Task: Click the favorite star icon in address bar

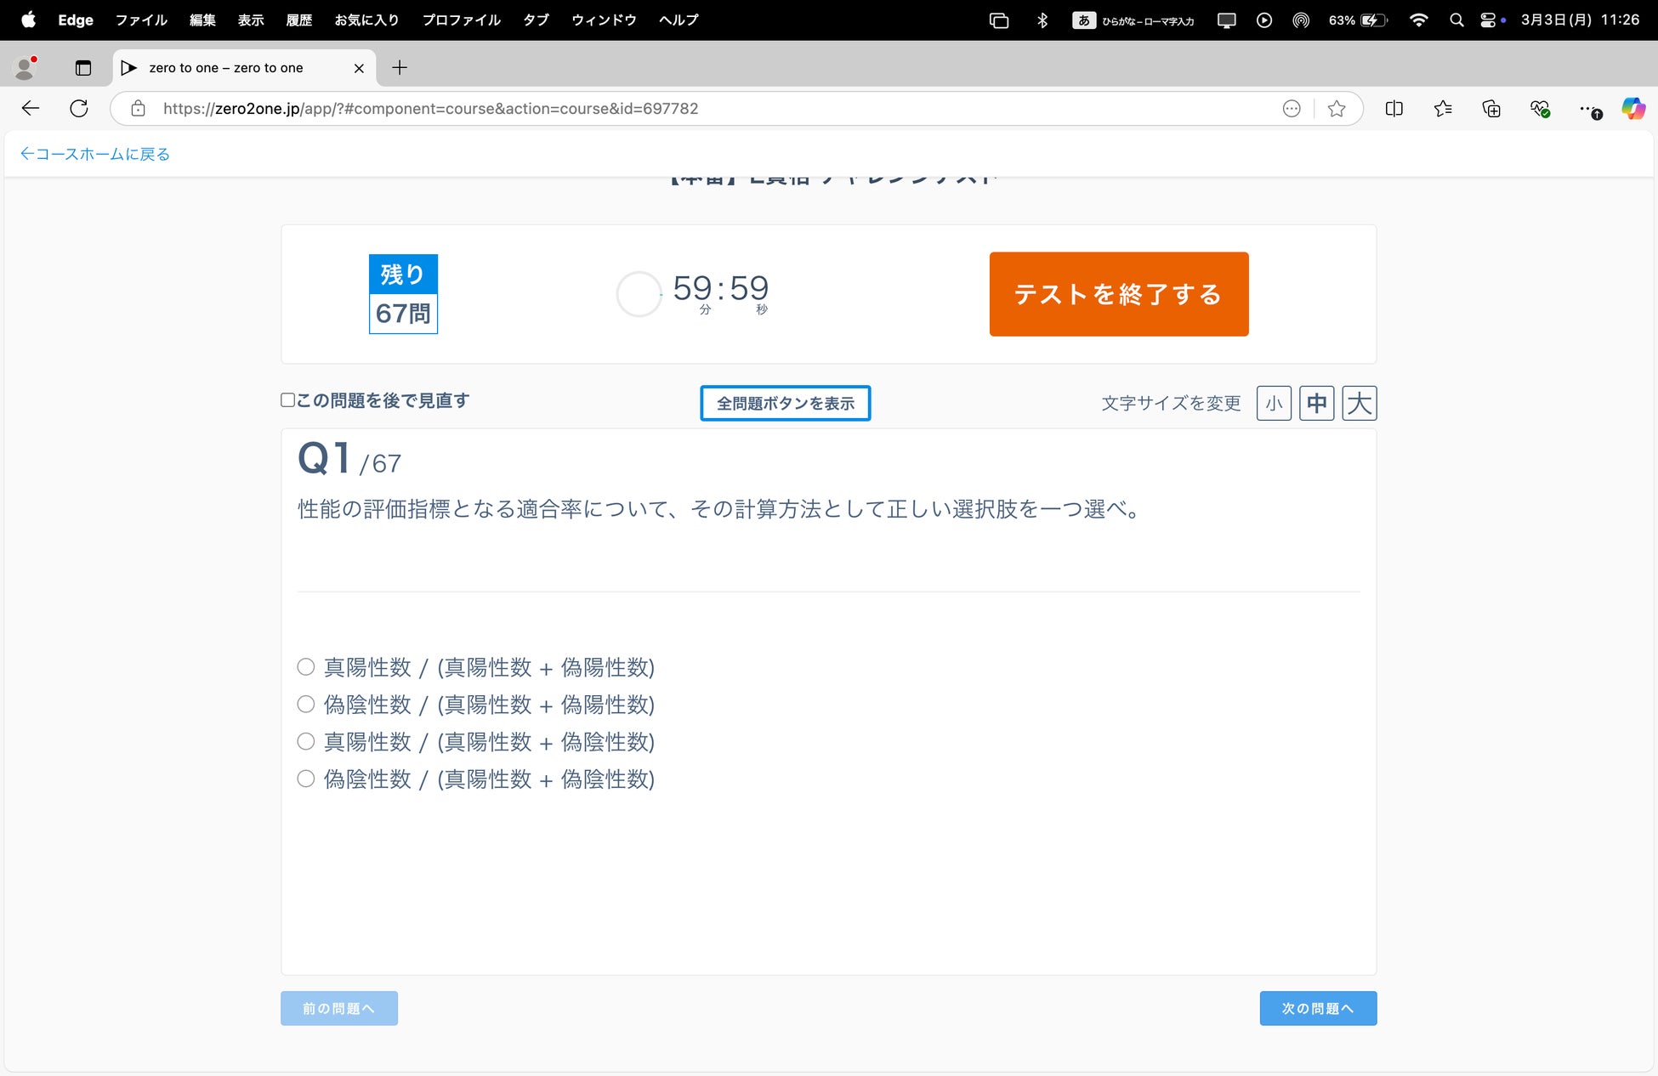Action: (x=1337, y=109)
